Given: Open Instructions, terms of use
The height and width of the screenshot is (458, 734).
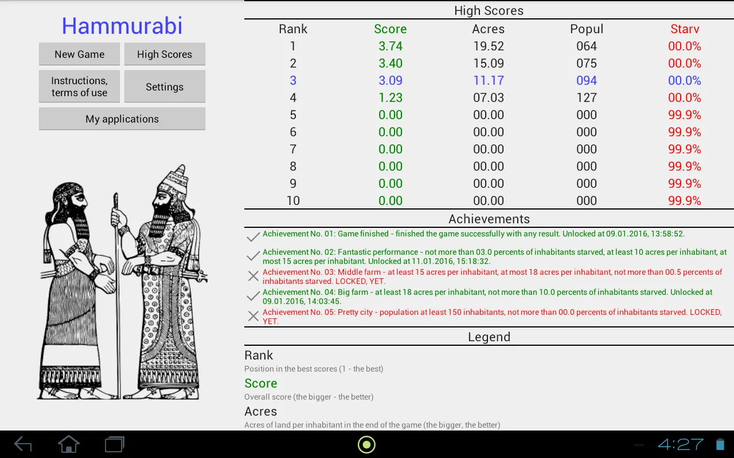Looking at the screenshot, I should [x=79, y=86].
